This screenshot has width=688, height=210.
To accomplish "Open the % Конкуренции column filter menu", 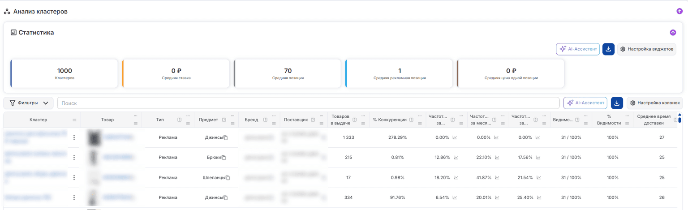I will tap(420, 123).
